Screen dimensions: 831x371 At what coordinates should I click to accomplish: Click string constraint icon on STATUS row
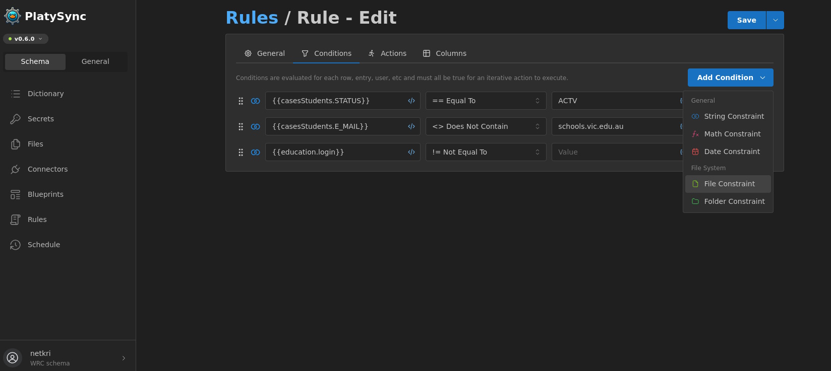256,101
